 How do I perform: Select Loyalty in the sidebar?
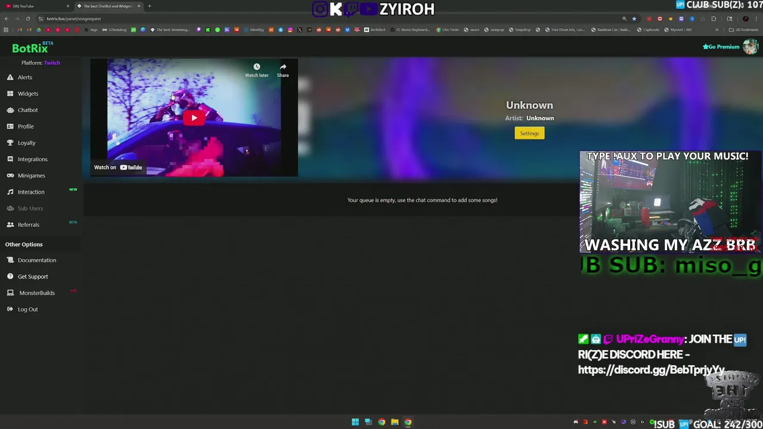click(x=27, y=143)
